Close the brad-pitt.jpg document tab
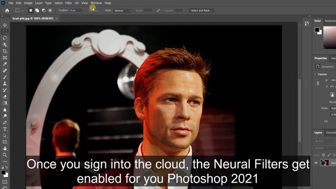 pyautogui.click(x=56, y=18)
